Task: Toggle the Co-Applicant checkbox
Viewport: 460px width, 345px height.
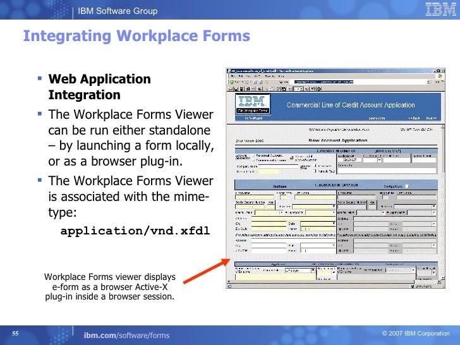Action: 407,186
